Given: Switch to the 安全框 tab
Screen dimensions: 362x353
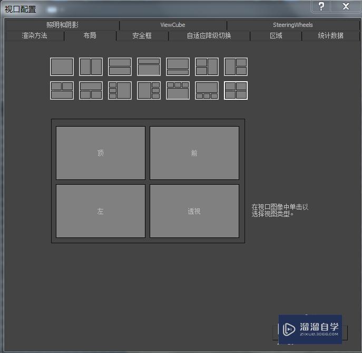Looking at the screenshot, I should coord(142,35).
